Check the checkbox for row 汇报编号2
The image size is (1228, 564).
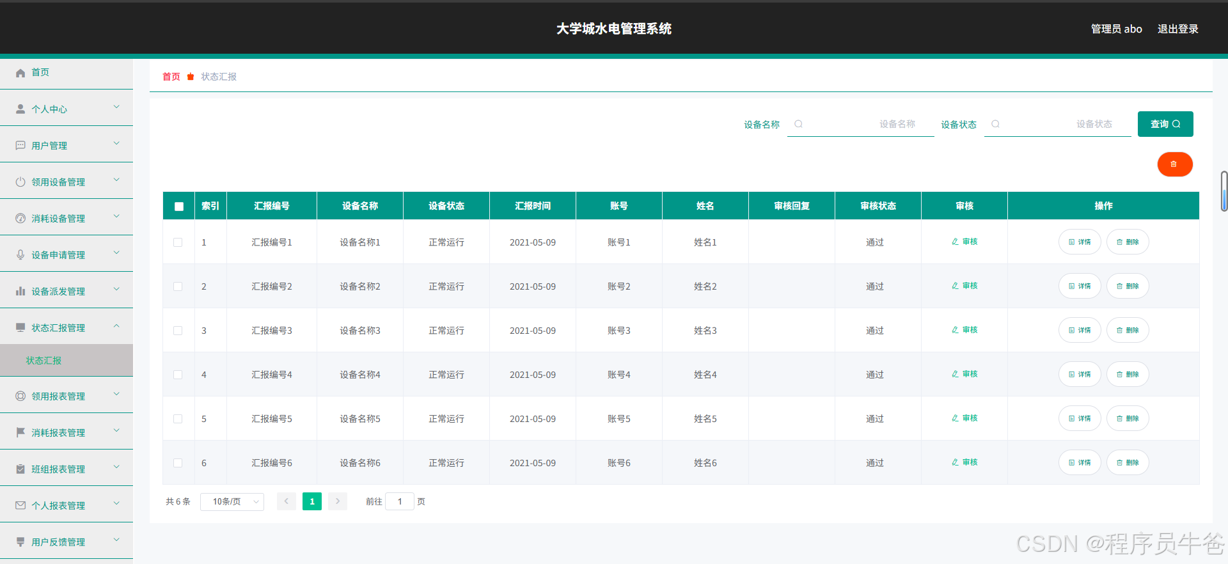(x=178, y=286)
